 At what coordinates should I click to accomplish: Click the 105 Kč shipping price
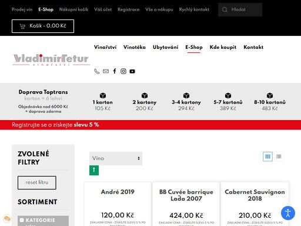[x=103, y=108]
